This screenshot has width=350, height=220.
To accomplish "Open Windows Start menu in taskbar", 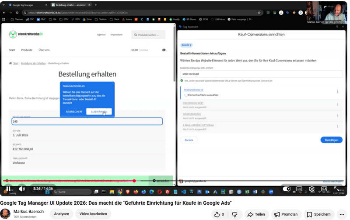I will click(48, 192).
